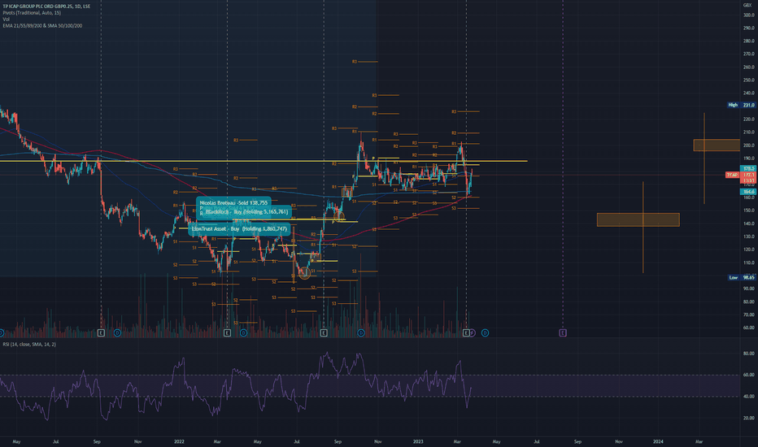Click the red TCAP last price label

click(x=741, y=175)
